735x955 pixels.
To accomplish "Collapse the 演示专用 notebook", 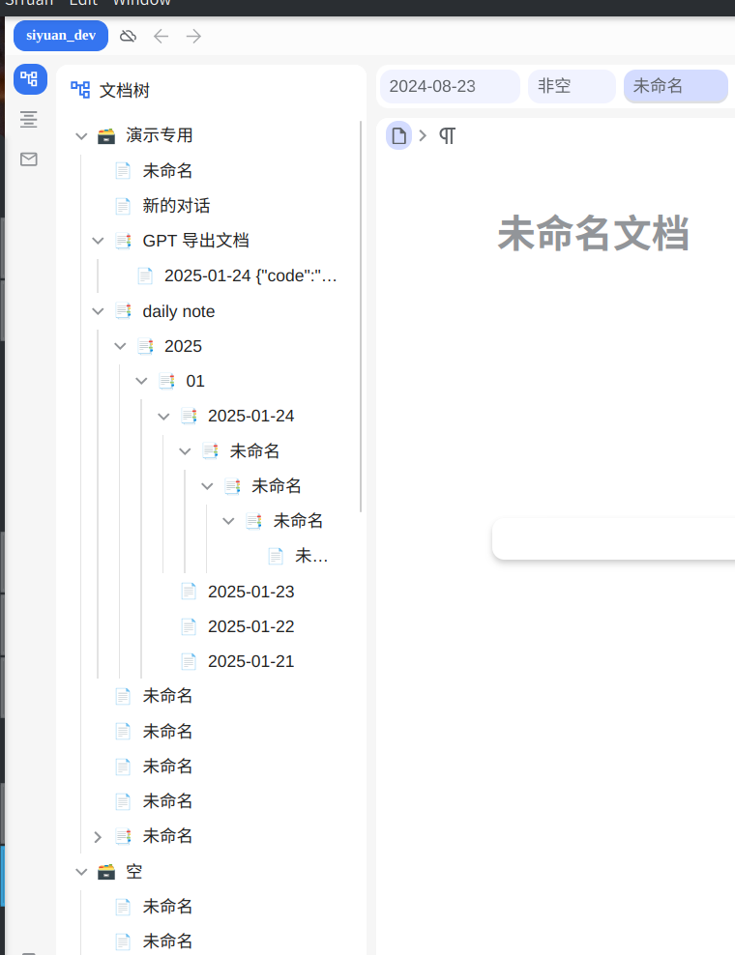I will (x=81, y=136).
